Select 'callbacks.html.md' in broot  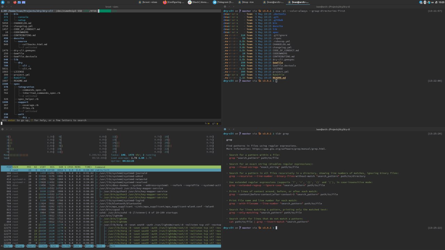pos(35,44)
